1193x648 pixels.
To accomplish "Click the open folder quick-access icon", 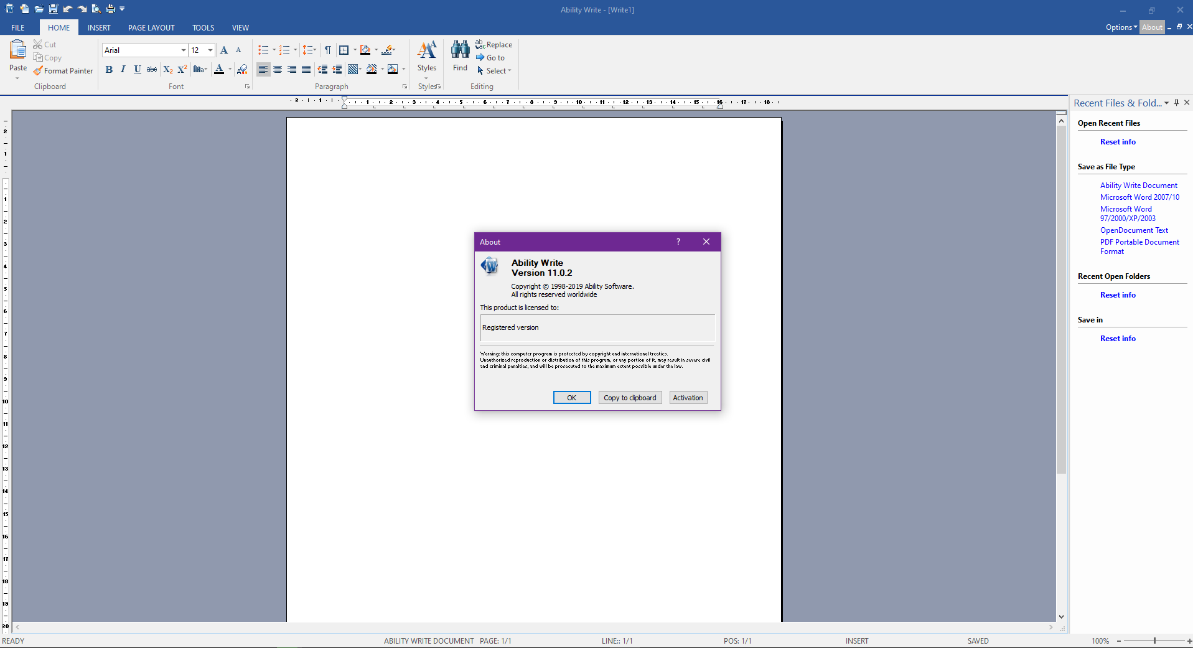I will tap(39, 9).
